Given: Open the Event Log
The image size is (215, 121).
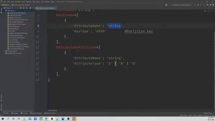Looking at the screenshot, I should 208,113.
